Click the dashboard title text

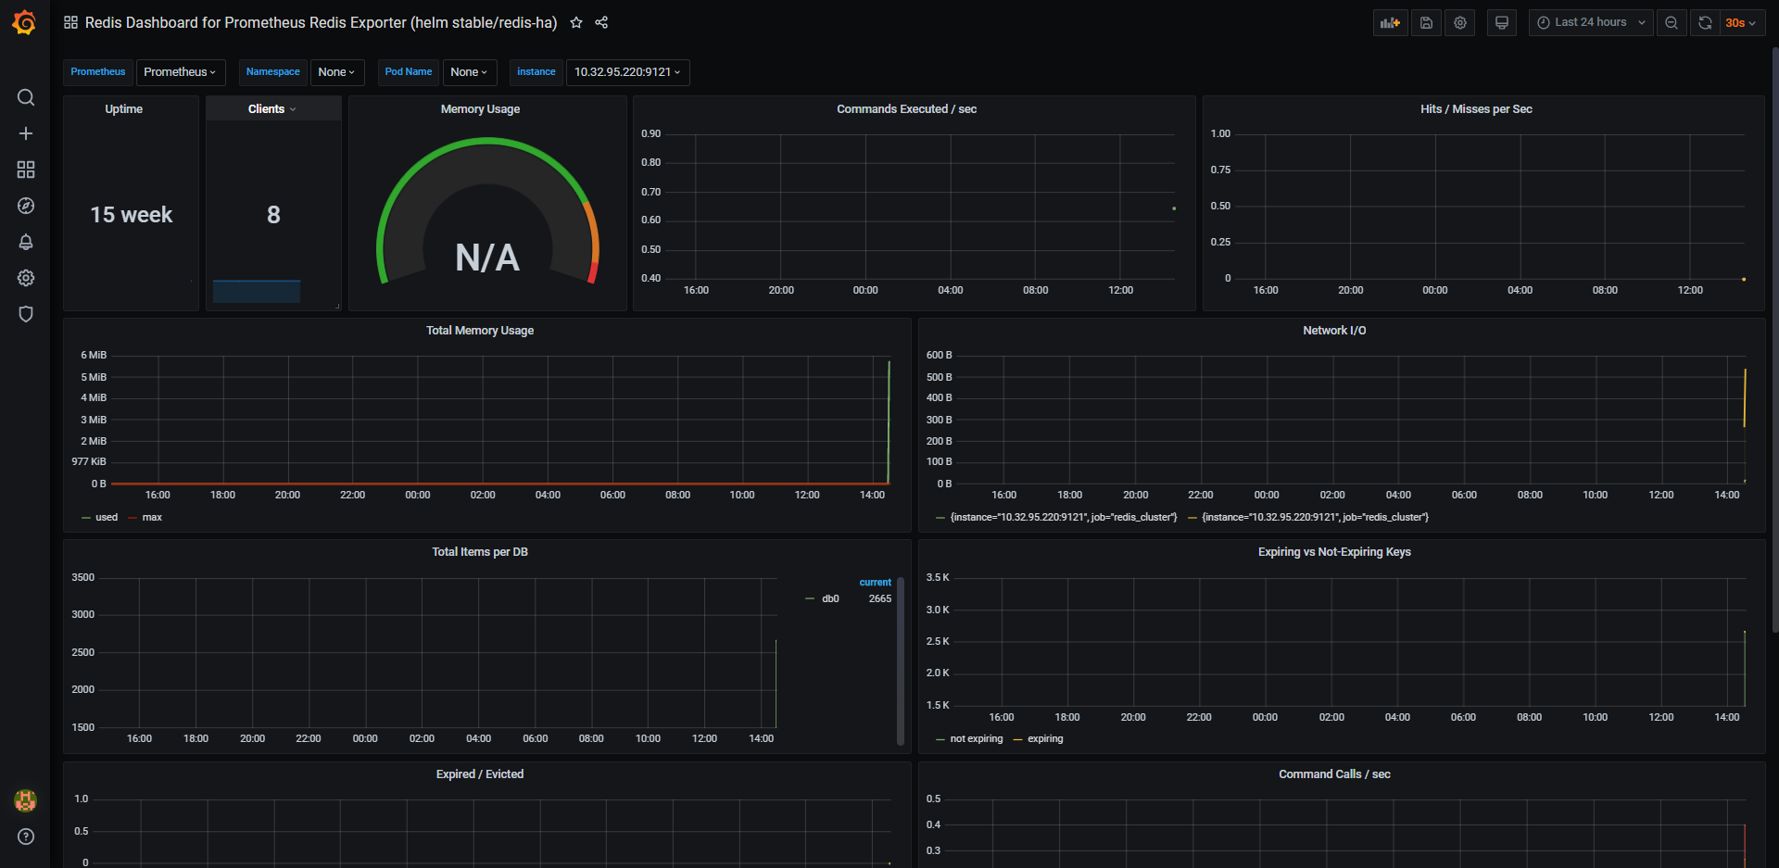pos(322,22)
